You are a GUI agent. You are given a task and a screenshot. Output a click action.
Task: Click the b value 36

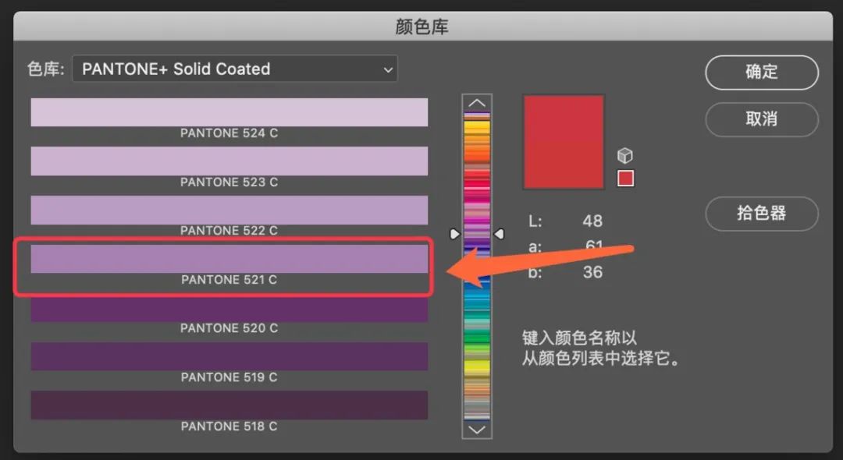point(592,272)
